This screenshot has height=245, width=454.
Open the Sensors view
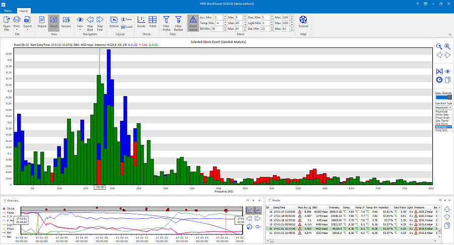coord(66,22)
